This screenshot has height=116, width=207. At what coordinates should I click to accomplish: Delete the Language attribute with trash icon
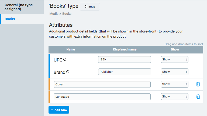click(198, 97)
